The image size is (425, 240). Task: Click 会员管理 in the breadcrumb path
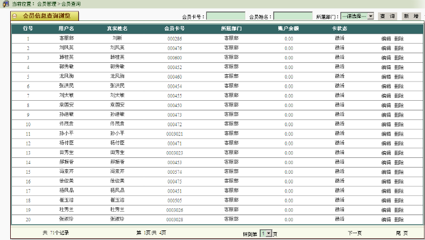coord(46,4)
